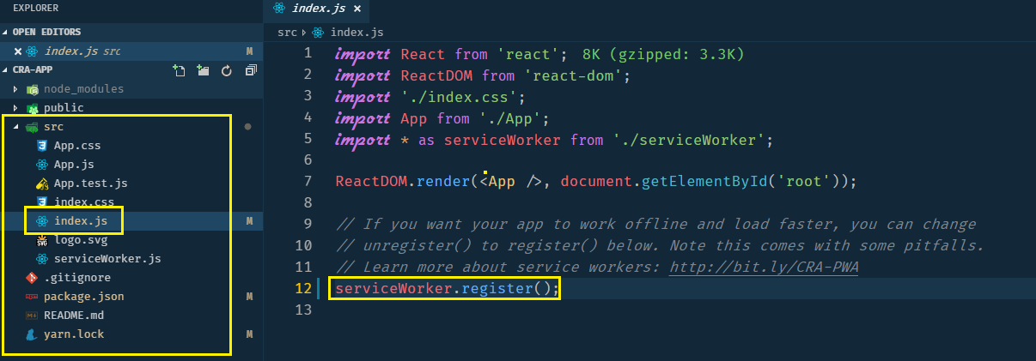
Task: Open index.css in the explorer
Action: click(84, 202)
